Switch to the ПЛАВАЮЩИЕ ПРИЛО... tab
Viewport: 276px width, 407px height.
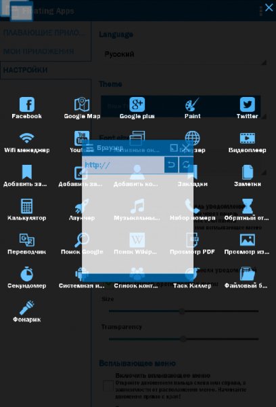45,33
